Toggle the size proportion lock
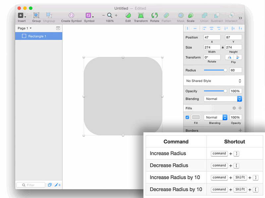This screenshot has height=198, width=265. click(223, 48)
